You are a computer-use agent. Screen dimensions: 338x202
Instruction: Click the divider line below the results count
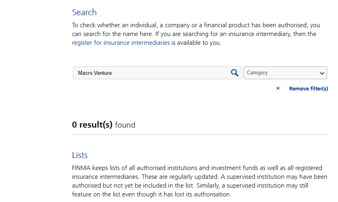pos(200,135)
